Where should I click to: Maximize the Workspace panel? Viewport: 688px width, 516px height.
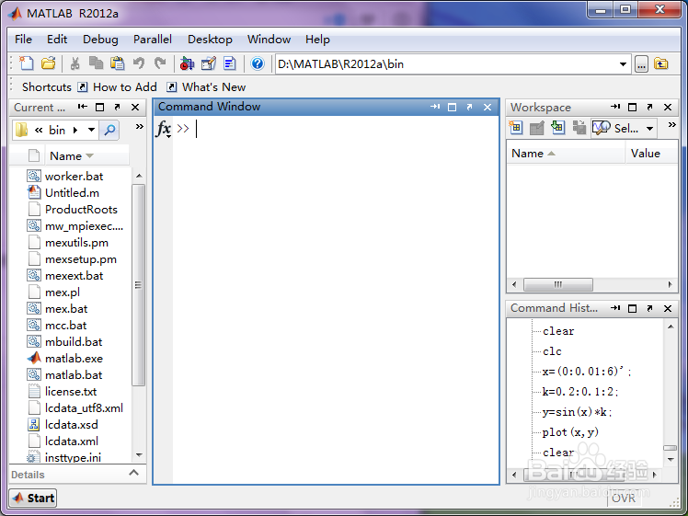[x=632, y=107]
